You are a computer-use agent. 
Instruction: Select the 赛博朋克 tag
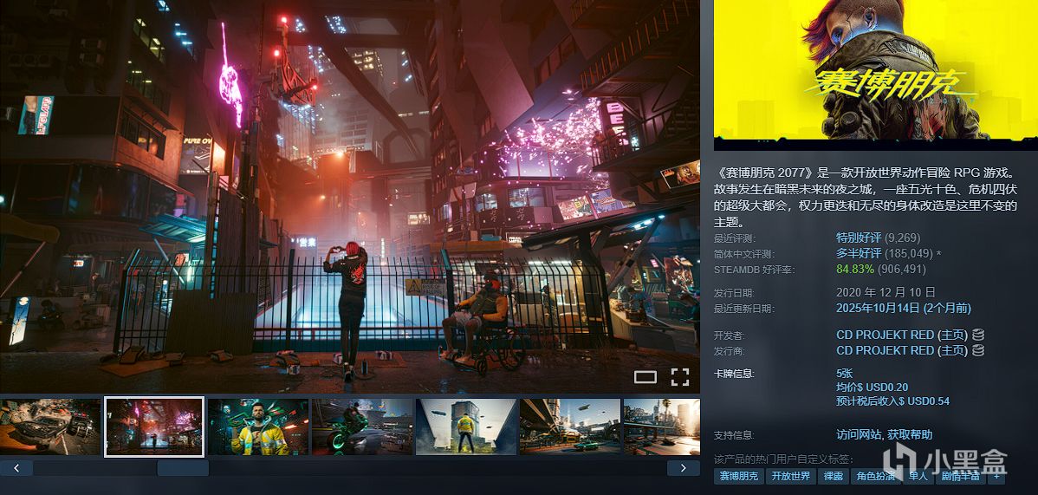(x=738, y=476)
